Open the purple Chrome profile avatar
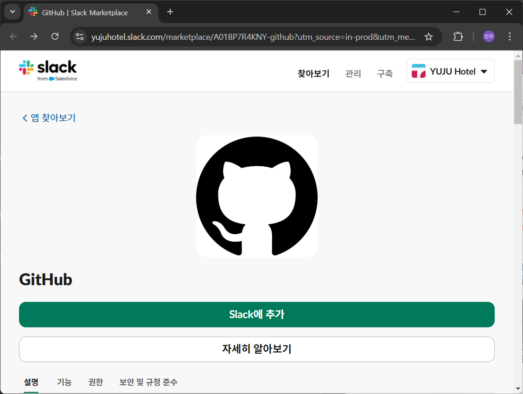Image resolution: width=523 pixels, height=394 pixels. (489, 36)
